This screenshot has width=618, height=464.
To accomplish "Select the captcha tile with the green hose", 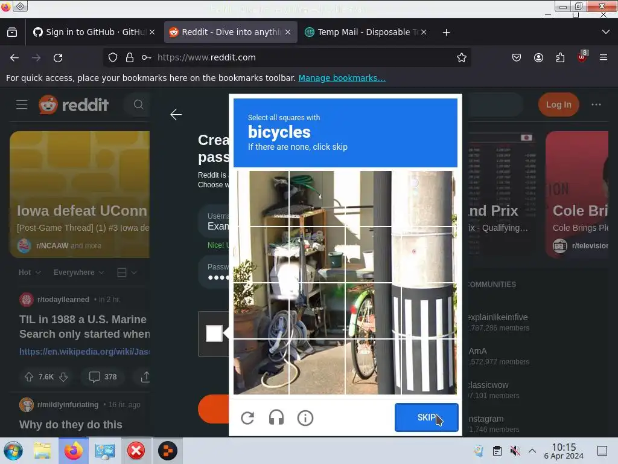I will (317, 199).
